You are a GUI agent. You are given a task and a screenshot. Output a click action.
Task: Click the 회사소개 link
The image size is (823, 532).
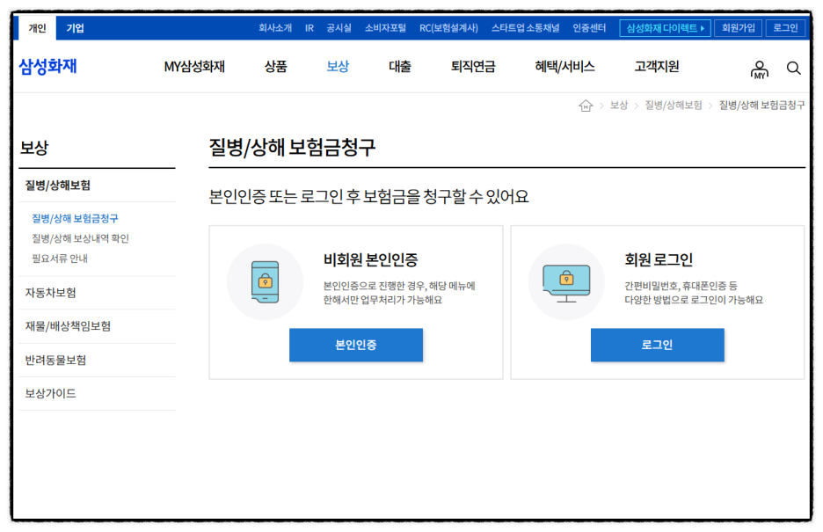point(275,28)
